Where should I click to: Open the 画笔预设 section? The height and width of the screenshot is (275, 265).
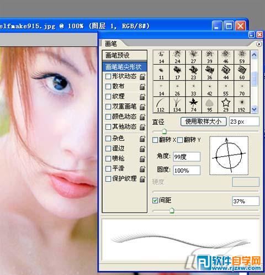tap(125, 55)
